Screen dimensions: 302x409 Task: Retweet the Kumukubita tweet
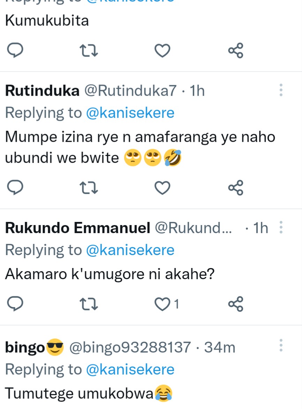click(89, 51)
